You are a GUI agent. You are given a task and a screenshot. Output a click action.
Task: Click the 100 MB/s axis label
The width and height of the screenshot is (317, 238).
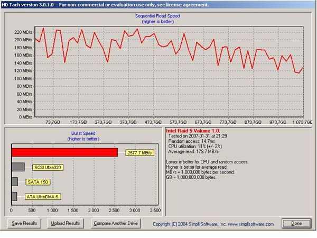23,78
